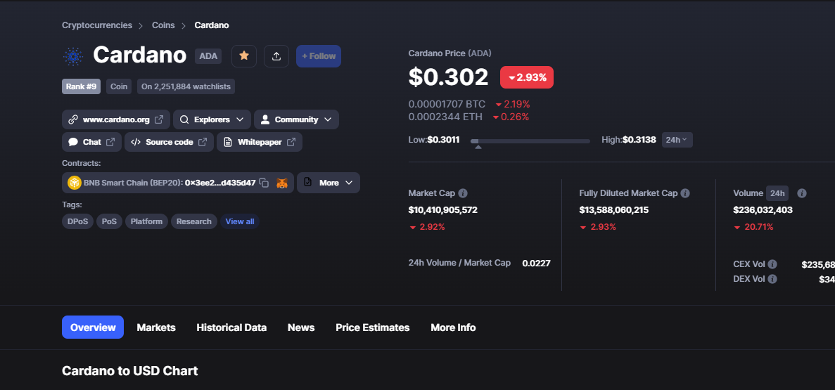Switch to the Markets tab

(x=156, y=327)
